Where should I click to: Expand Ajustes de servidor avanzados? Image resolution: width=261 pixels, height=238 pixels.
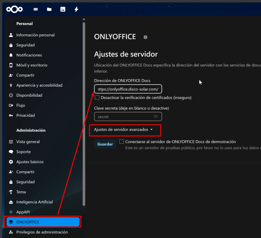[123, 130]
